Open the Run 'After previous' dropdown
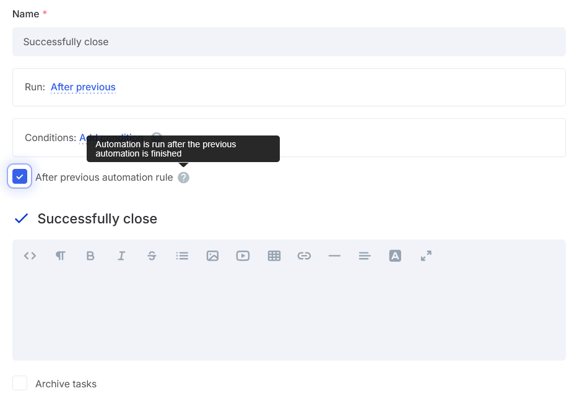Viewport: 572px width, 404px height. point(83,87)
